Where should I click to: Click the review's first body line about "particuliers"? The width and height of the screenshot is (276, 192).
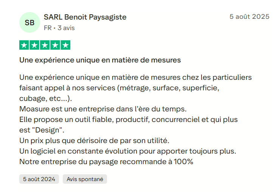135,78
